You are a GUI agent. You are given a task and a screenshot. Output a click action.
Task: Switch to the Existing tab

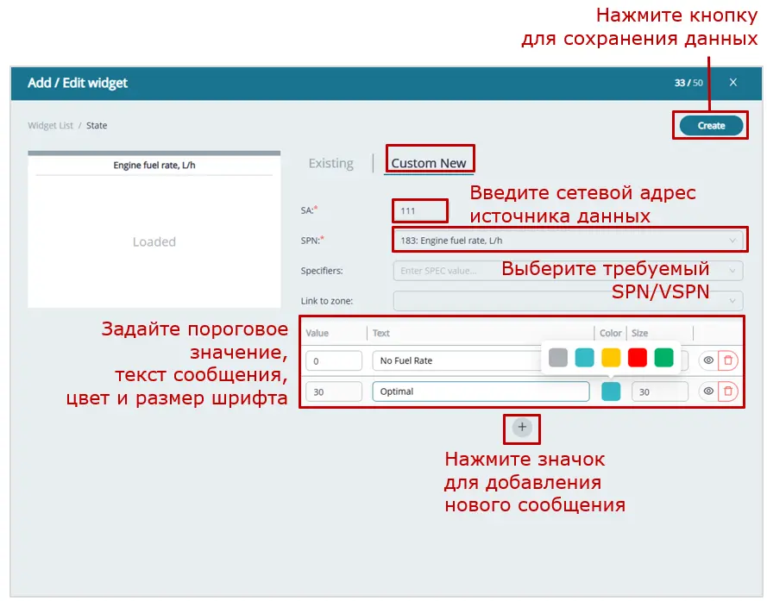tap(330, 163)
